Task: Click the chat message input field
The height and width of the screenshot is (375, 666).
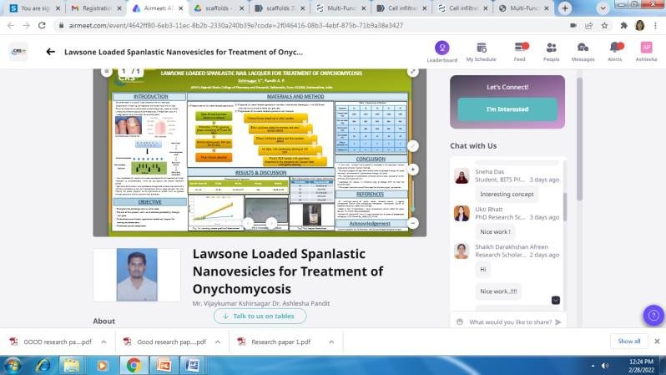Action: [x=510, y=322]
